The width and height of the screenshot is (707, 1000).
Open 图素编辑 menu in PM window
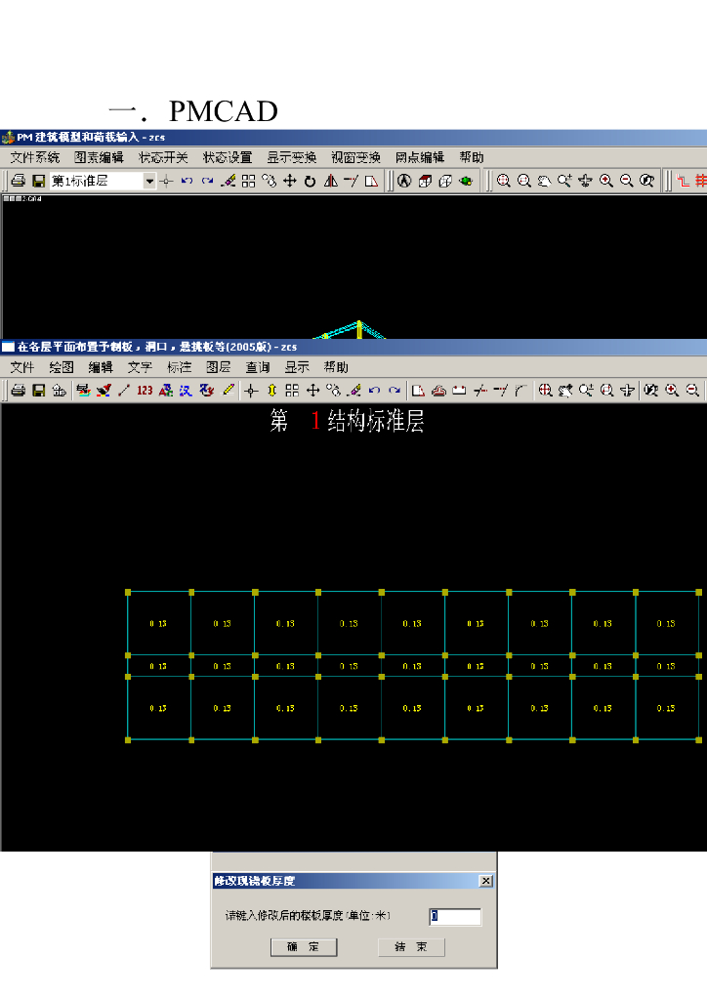tap(99, 157)
